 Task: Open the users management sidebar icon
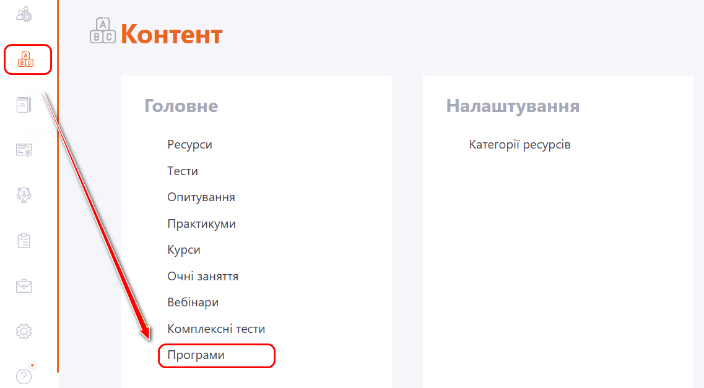click(x=24, y=14)
